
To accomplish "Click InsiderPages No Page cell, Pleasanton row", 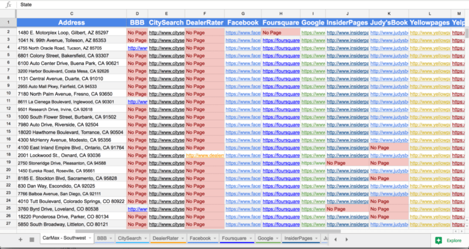I will coord(347,163).
